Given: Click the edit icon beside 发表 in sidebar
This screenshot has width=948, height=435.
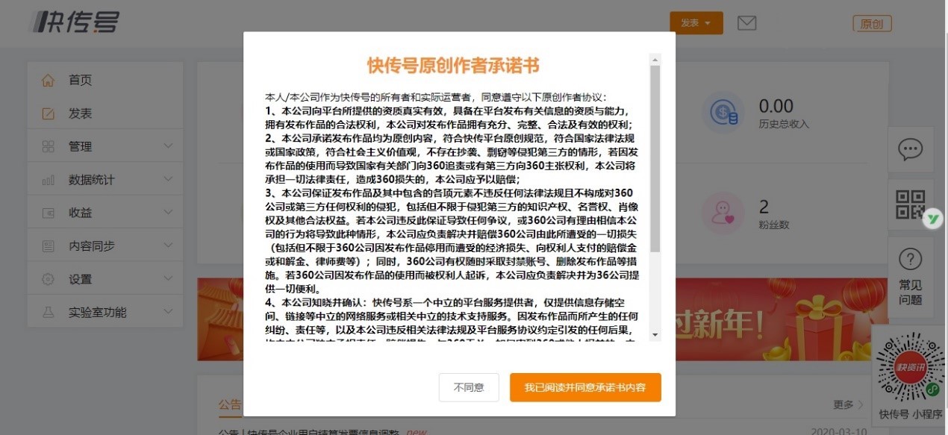Looking at the screenshot, I should (x=49, y=113).
